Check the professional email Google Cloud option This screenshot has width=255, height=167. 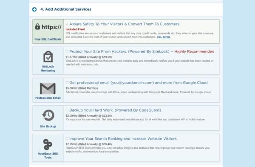[x=67, y=83]
